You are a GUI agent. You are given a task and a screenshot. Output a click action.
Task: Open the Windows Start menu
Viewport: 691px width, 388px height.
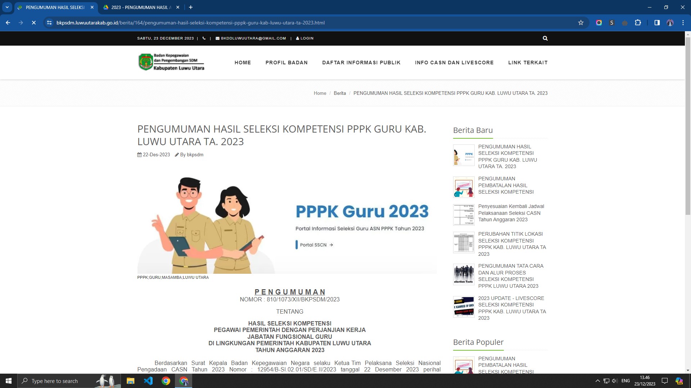click(9, 381)
